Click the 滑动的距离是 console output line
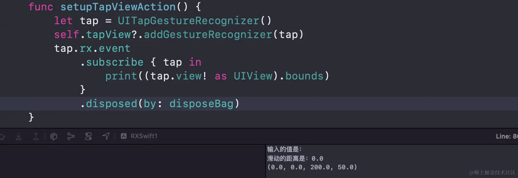518x178 pixels. tap(295, 158)
